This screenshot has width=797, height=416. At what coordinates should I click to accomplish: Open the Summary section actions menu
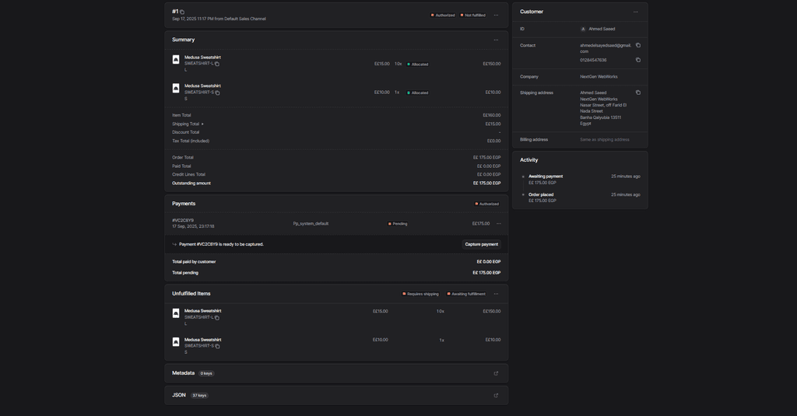496,40
